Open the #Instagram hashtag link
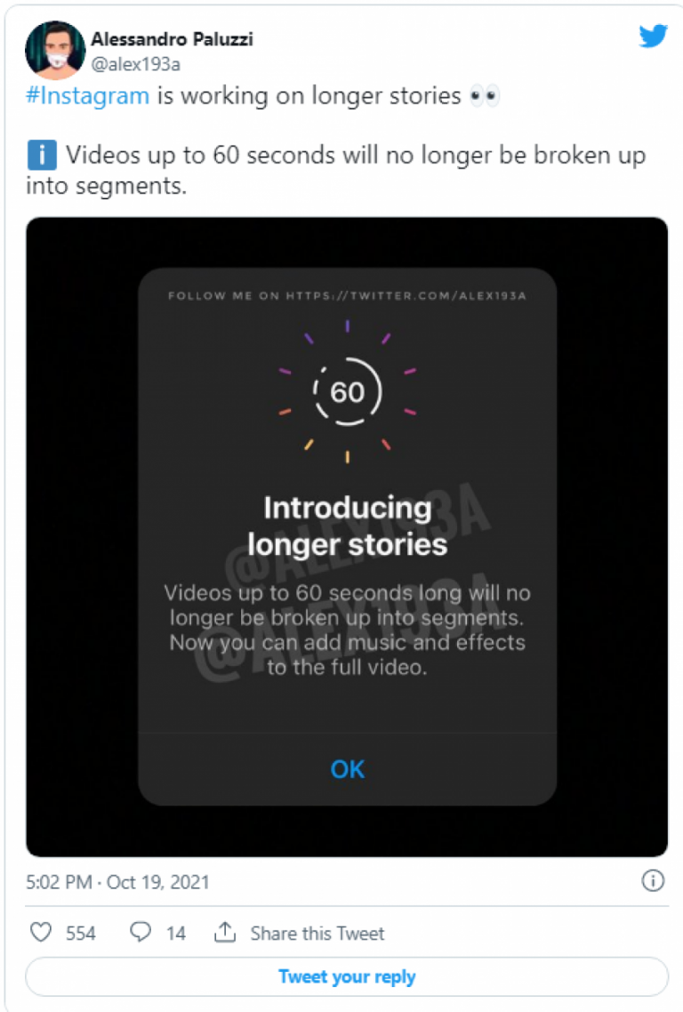The image size is (683, 1012). (88, 95)
